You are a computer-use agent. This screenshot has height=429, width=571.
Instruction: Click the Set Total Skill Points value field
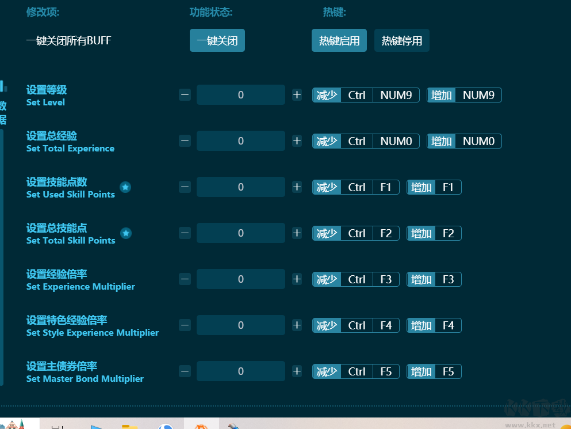241,233
